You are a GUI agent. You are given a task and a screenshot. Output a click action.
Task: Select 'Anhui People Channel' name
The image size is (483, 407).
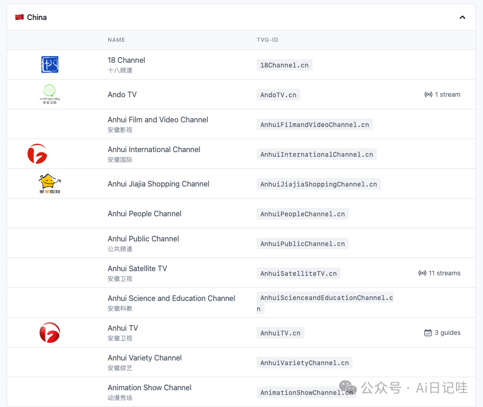click(144, 214)
